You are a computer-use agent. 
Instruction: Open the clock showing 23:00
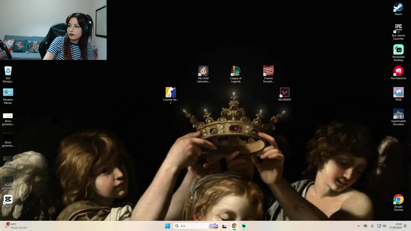[396, 226]
